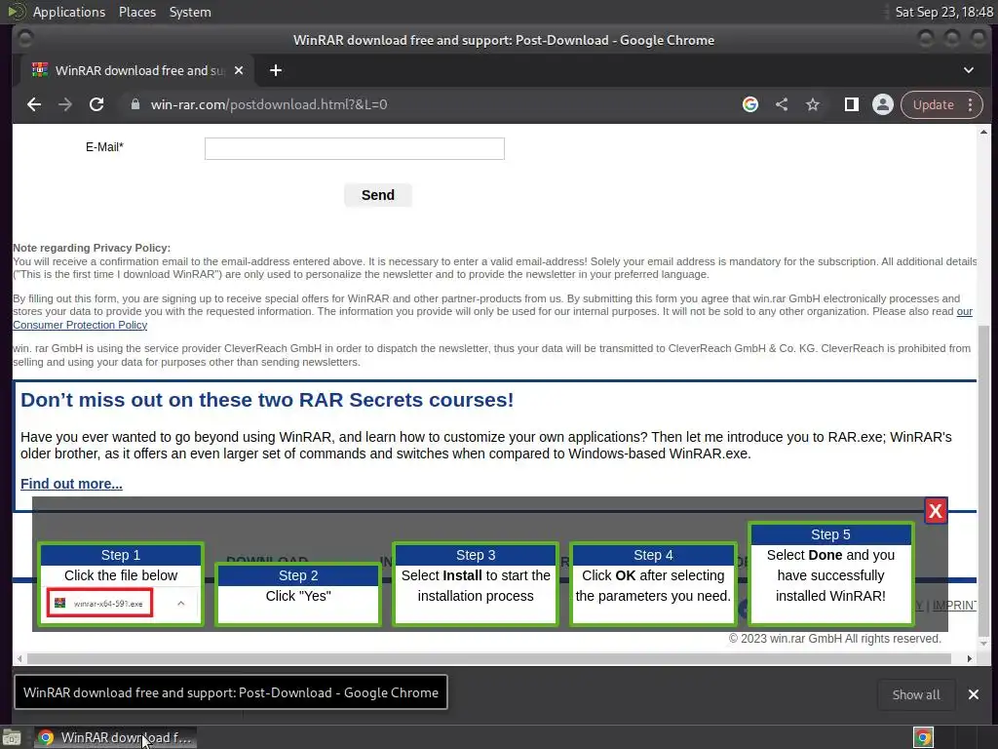The width and height of the screenshot is (998, 749).
Task: Click the IMPRINT footer link
Action: click(953, 605)
